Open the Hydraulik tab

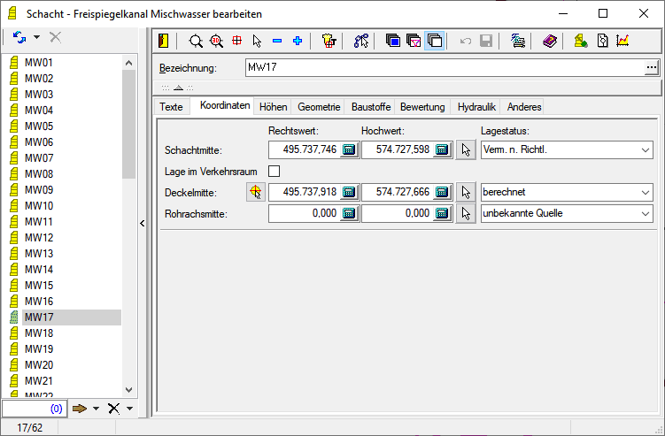tap(476, 106)
